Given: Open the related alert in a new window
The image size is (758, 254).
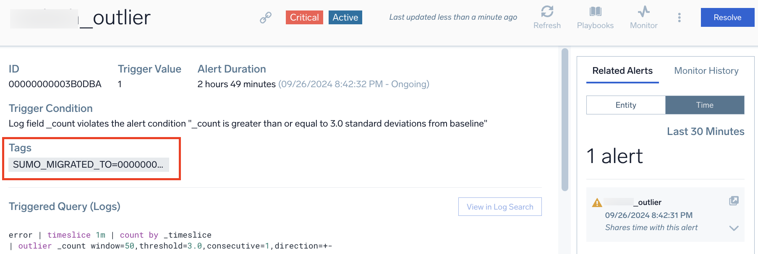Looking at the screenshot, I should pos(734,201).
